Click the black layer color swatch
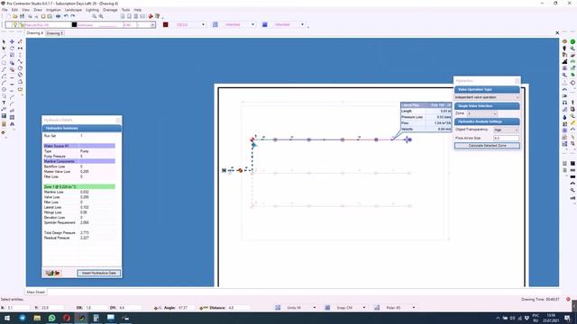577x324 pixels. tap(74, 24)
